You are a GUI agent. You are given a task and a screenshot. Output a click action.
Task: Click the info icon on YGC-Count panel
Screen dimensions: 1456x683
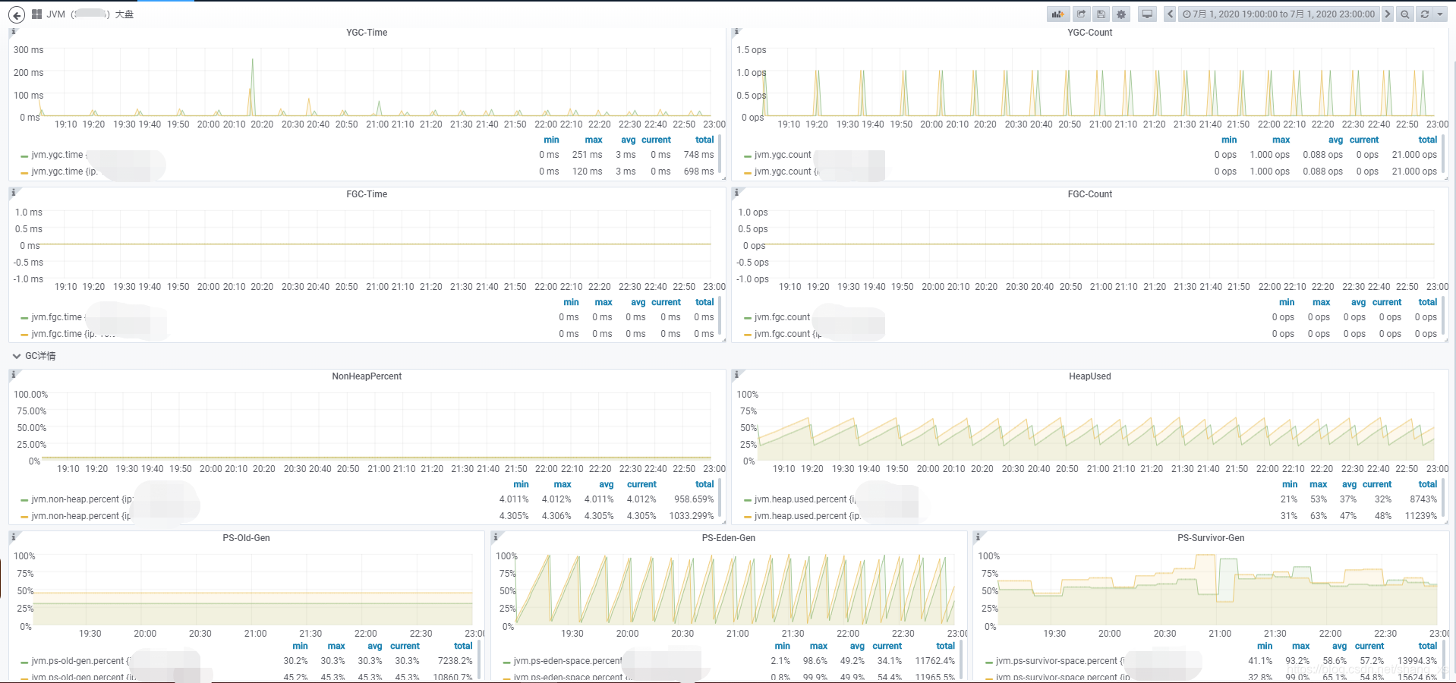(736, 32)
